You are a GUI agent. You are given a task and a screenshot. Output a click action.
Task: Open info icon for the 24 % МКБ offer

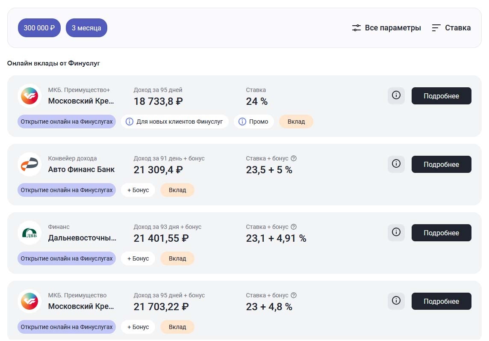click(x=396, y=95)
